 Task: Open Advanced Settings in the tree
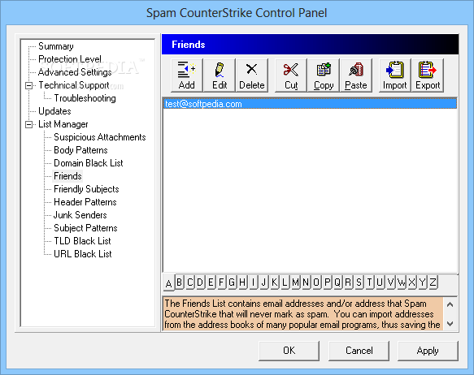pyautogui.click(x=75, y=72)
